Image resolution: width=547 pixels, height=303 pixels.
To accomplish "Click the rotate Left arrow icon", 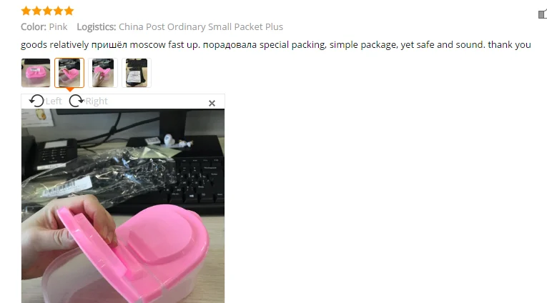I will click(36, 101).
